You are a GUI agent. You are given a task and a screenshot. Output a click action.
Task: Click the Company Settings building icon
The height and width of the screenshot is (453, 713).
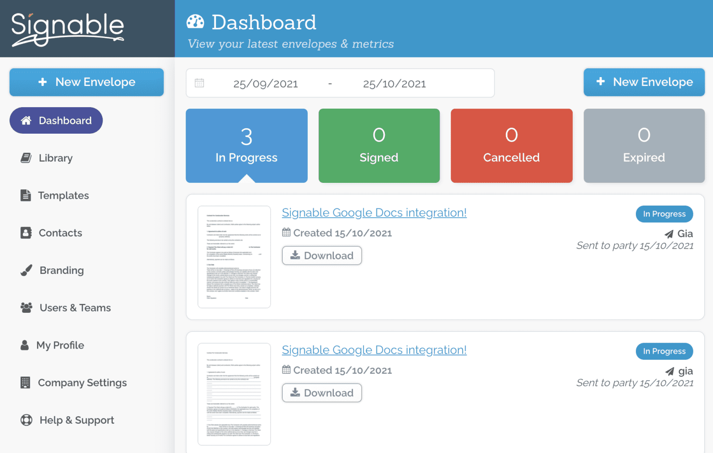pyautogui.click(x=26, y=382)
